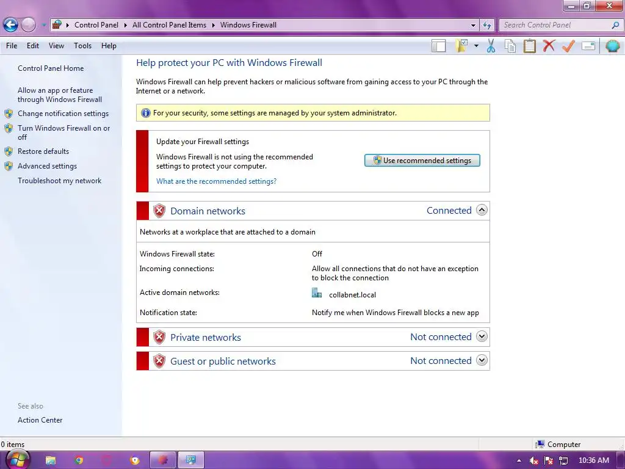Viewport: 625px width, 469px height.
Task: Click the search magnifier icon
Action: click(x=615, y=25)
